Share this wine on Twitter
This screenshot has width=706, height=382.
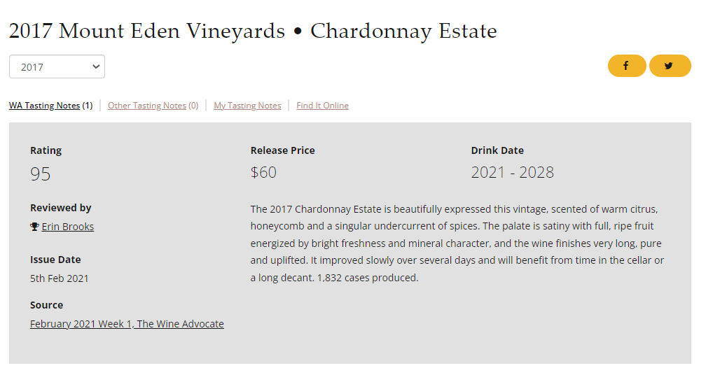tap(670, 66)
